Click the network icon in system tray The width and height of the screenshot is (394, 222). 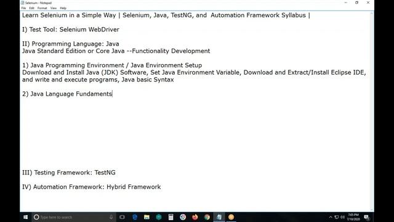[x=337, y=217]
